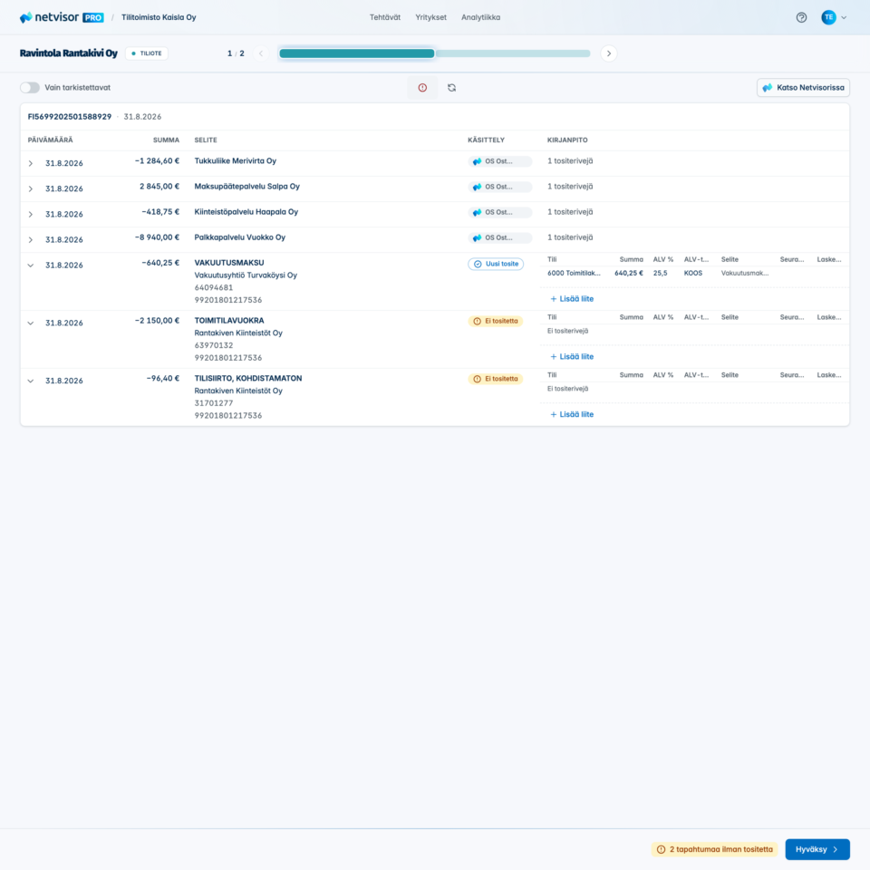Click the statement progress bar
The image size is (870, 870).
point(435,53)
